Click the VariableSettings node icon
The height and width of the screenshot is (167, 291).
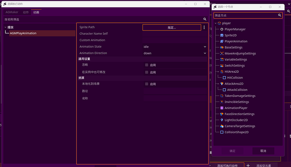tap(222, 60)
